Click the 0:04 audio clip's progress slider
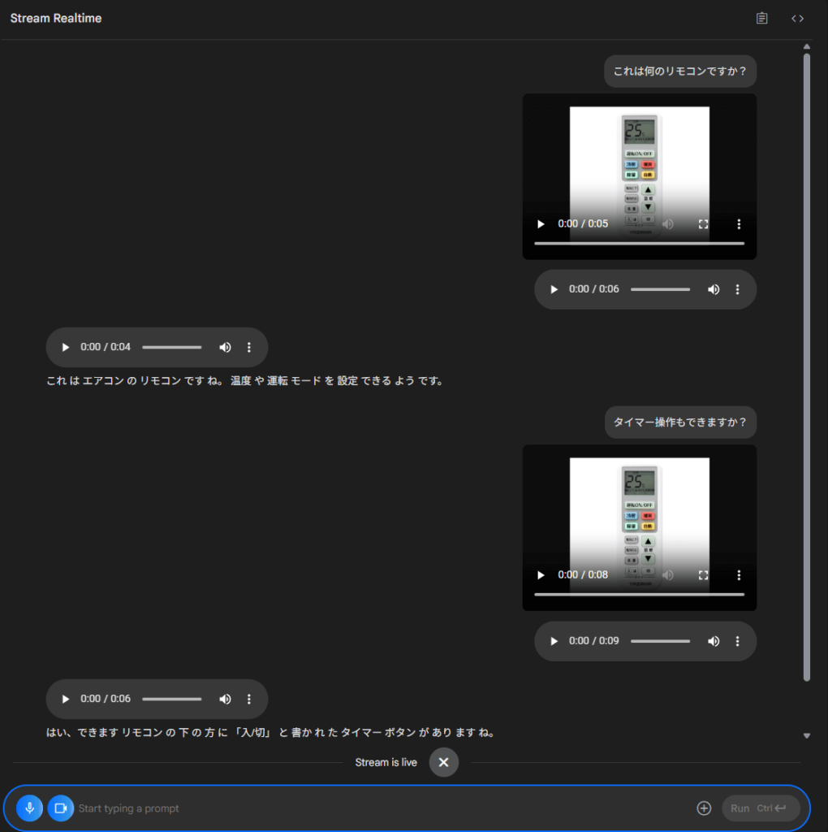Viewport: 828px width, 832px height. tap(172, 348)
